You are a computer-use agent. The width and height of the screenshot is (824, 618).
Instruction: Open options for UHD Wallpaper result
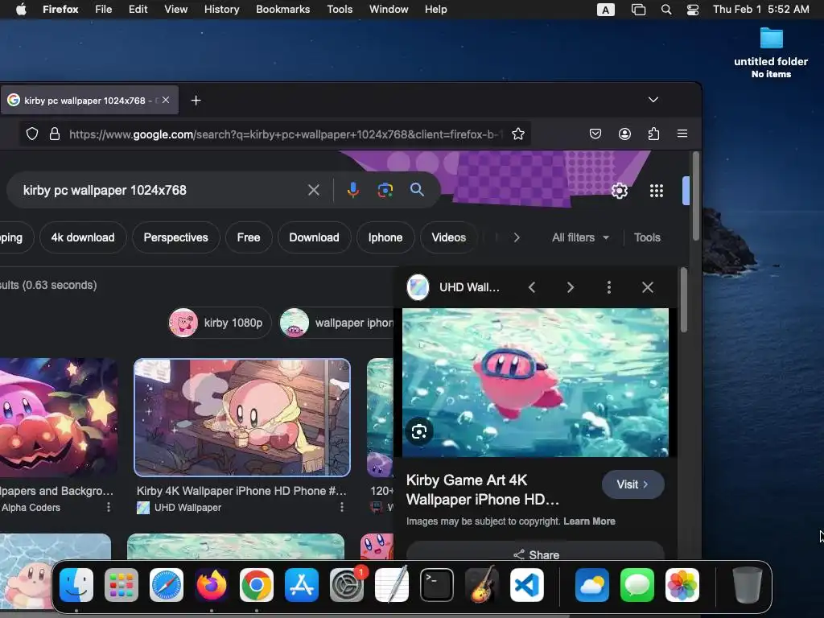coord(341,507)
